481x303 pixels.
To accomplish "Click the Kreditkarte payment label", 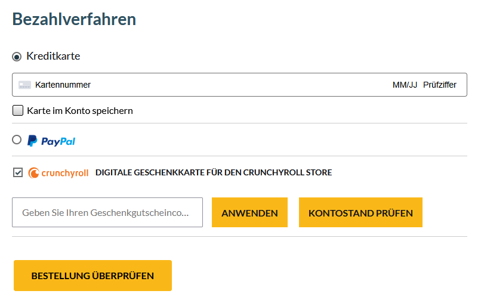I will [x=53, y=56].
